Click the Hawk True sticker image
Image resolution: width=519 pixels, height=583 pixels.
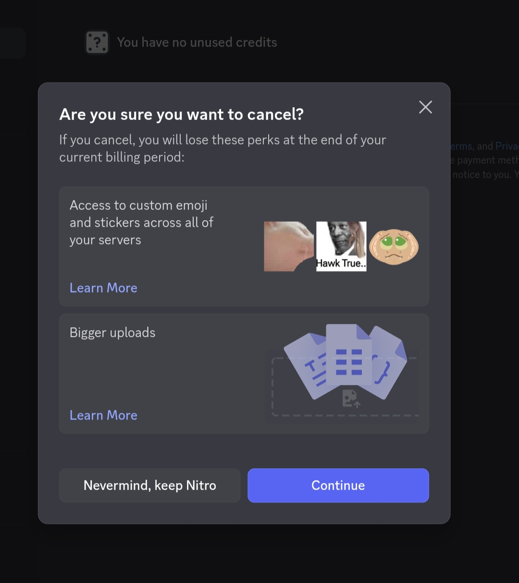point(341,246)
